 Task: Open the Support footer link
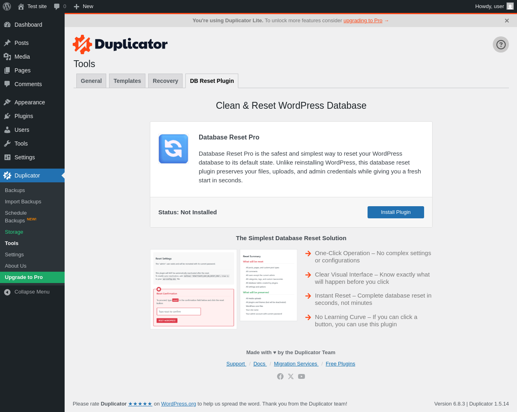[x=236, y=364]
